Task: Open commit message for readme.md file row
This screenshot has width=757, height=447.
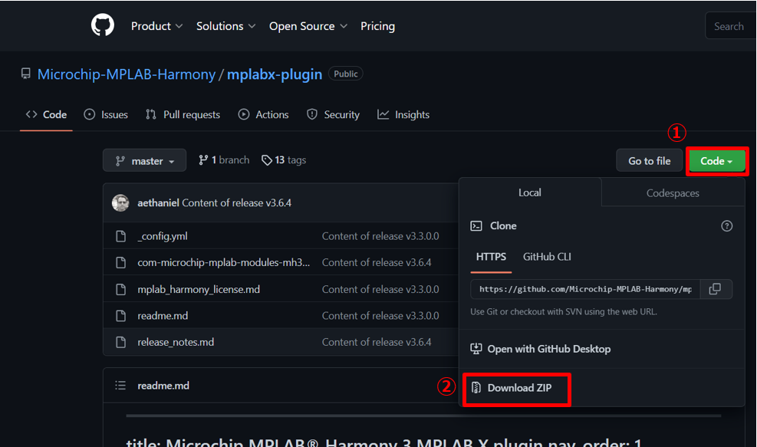Action: (x=380, y=315)
